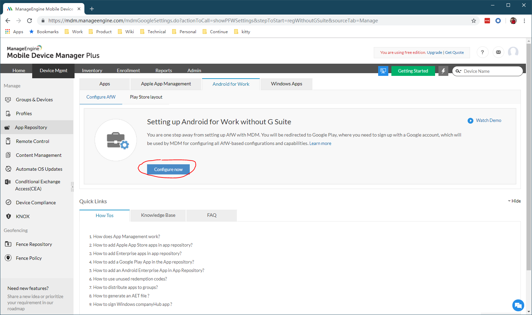
Task: Click the Fence Repository icon
Action: point(8,244)
